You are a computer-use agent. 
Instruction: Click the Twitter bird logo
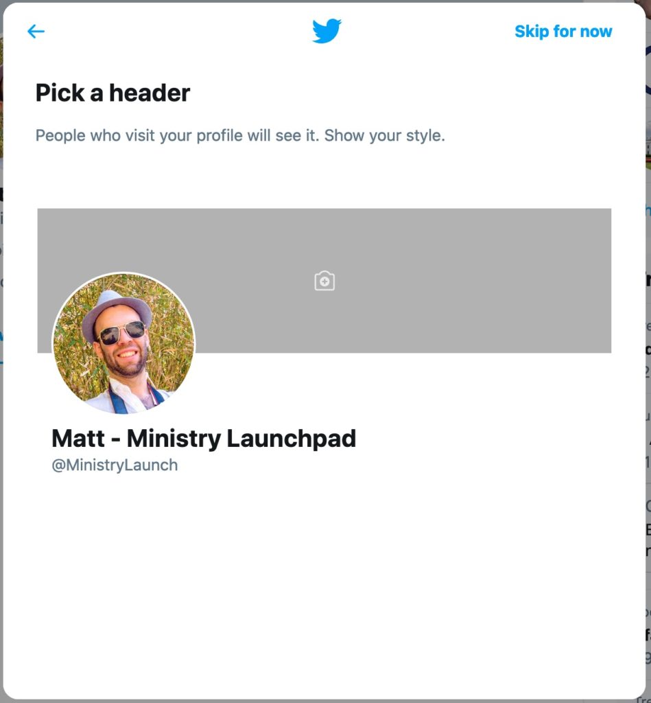(x=327, y=31)
